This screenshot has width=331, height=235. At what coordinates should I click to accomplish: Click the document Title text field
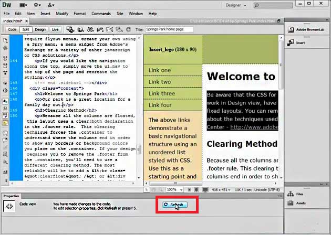(x=170, y=29)
